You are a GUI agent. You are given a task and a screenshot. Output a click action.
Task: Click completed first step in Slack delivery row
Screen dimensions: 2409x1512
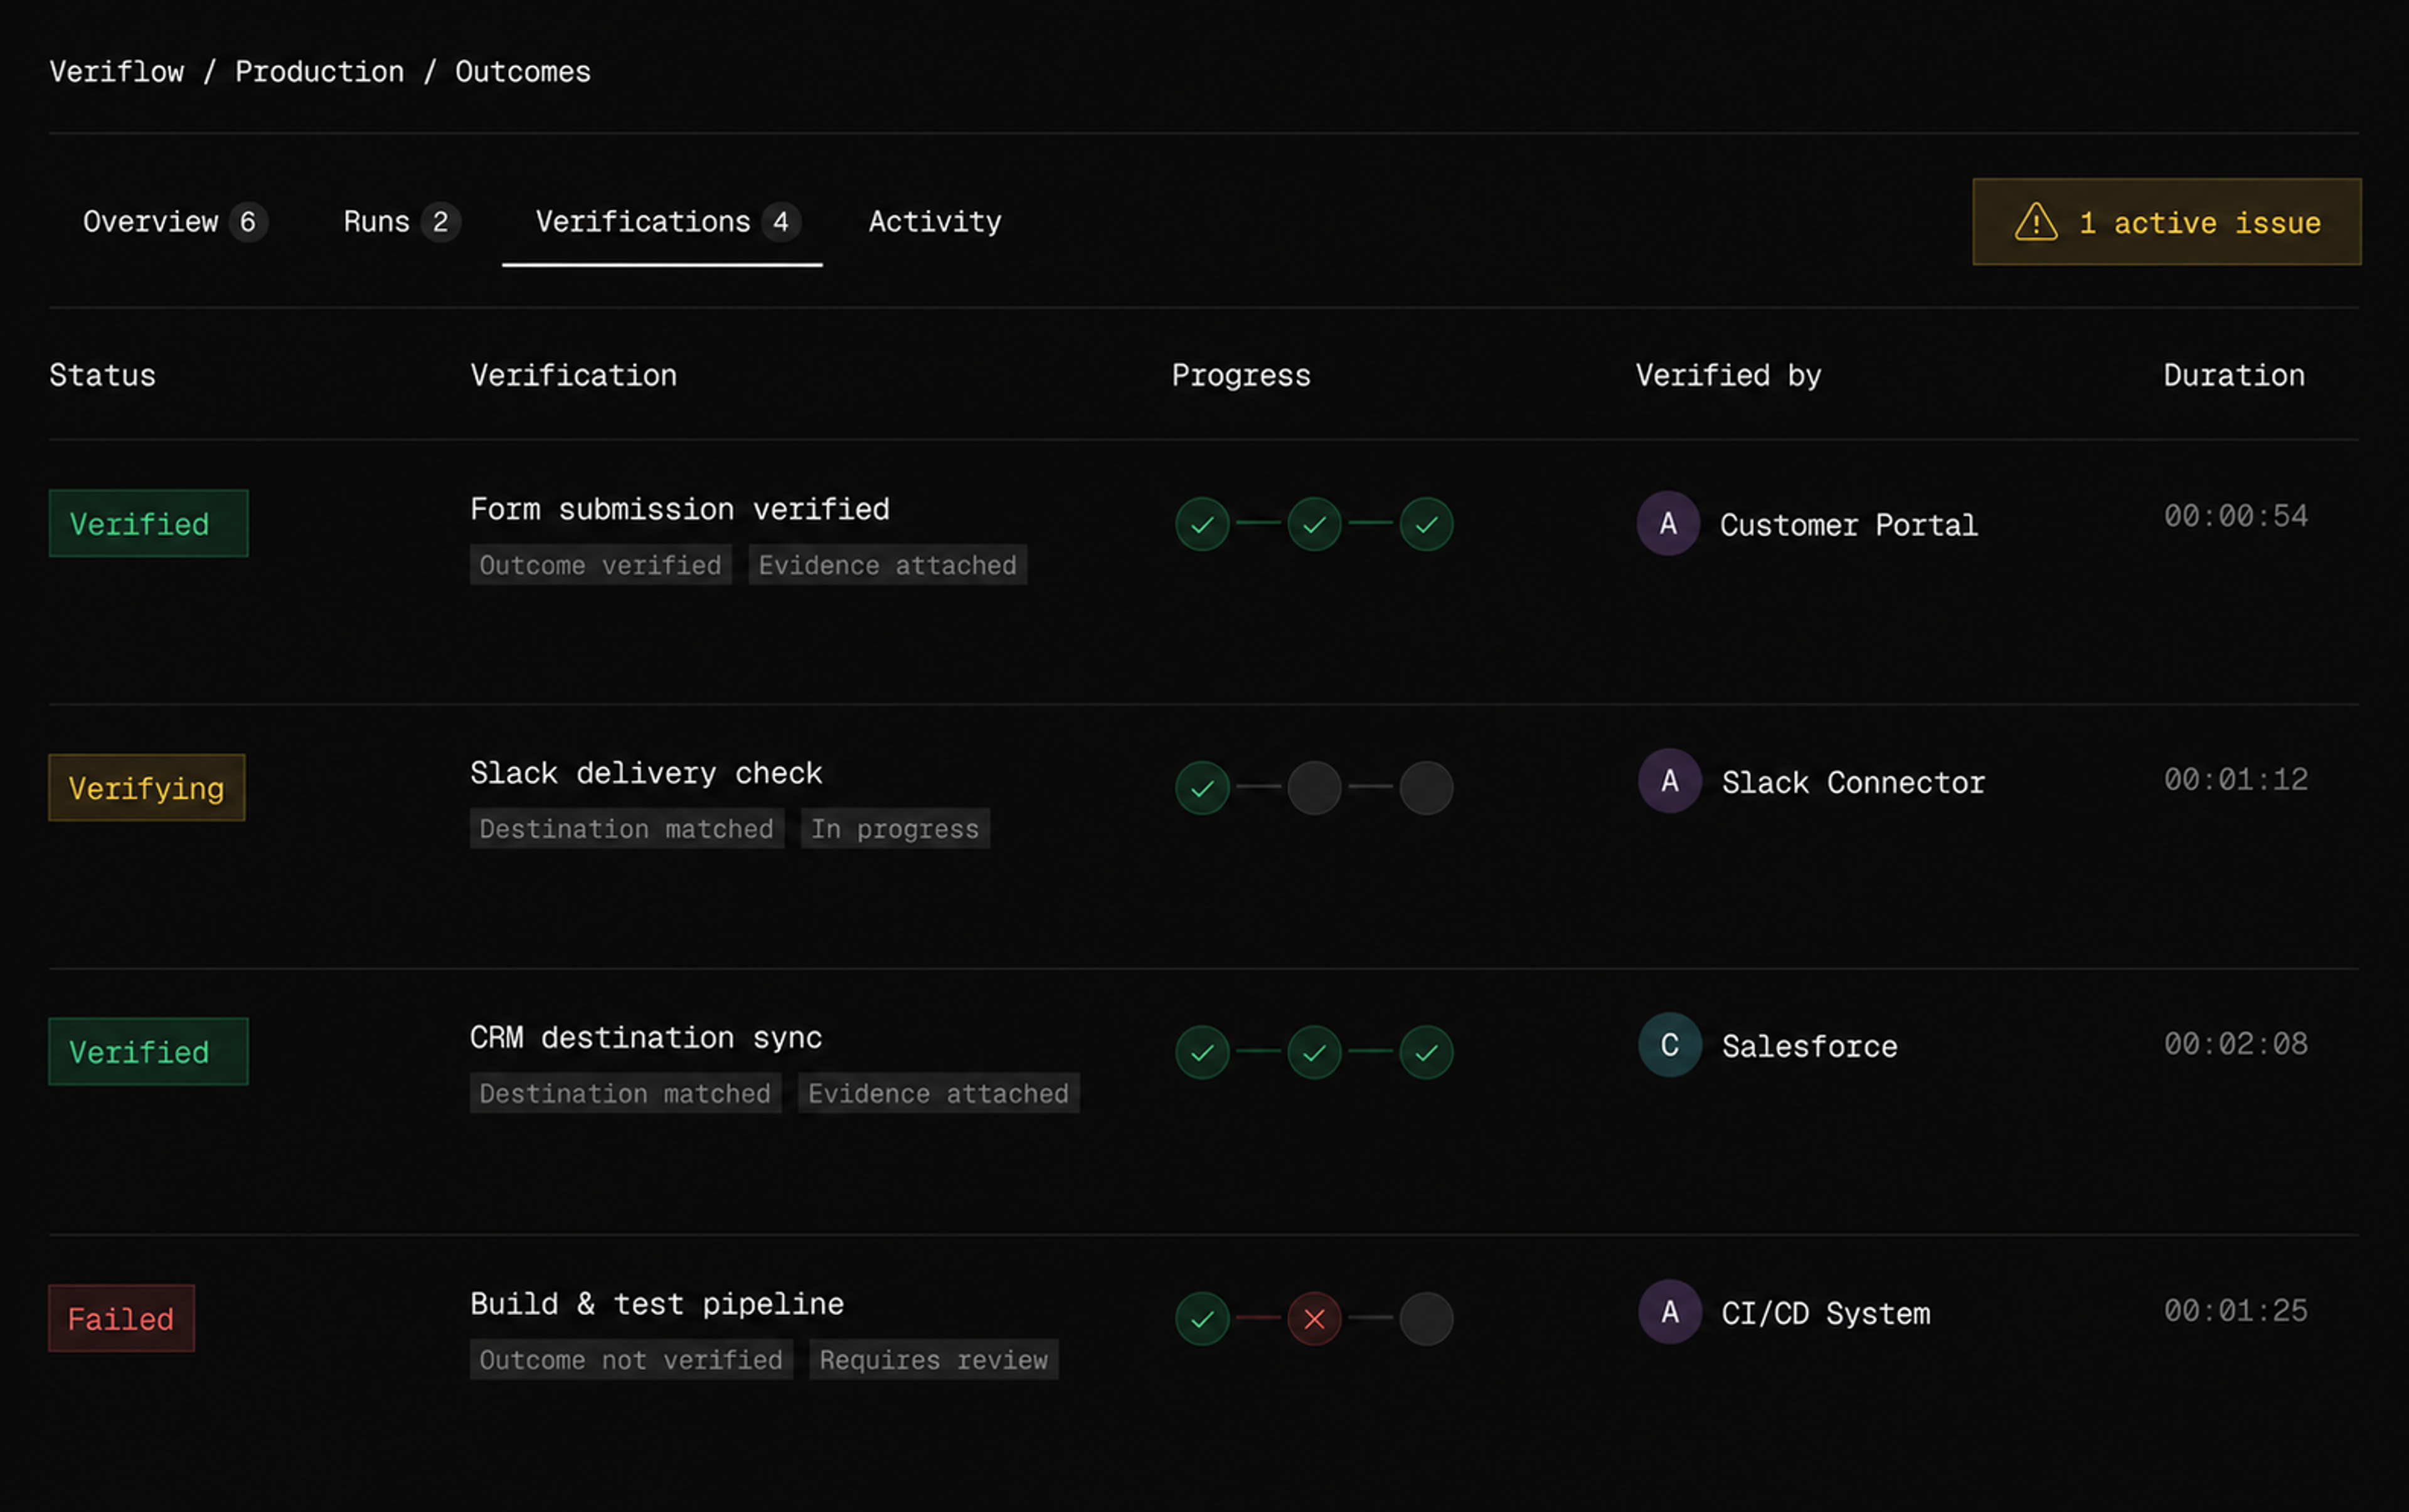(x=1201, y=788)
